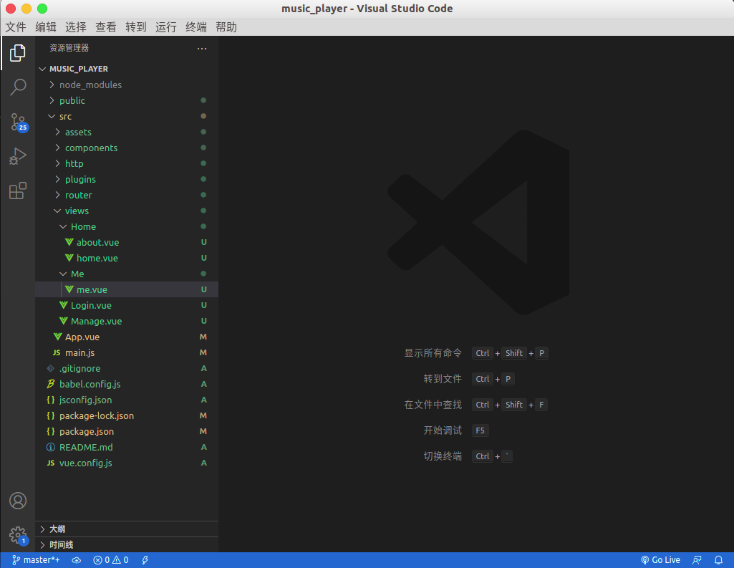The height and width of the screenshot is (568, 734).
Task: Expand the plugins folder
Action: [x=127, y=179]
